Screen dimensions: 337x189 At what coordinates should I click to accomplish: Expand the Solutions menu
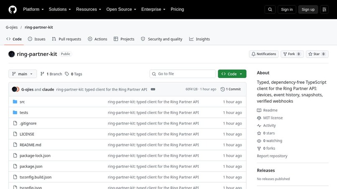pos(60,10)
